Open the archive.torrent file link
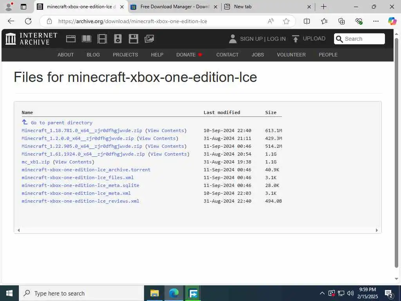Viewport: 401px width, 301px height. (86, 170)
